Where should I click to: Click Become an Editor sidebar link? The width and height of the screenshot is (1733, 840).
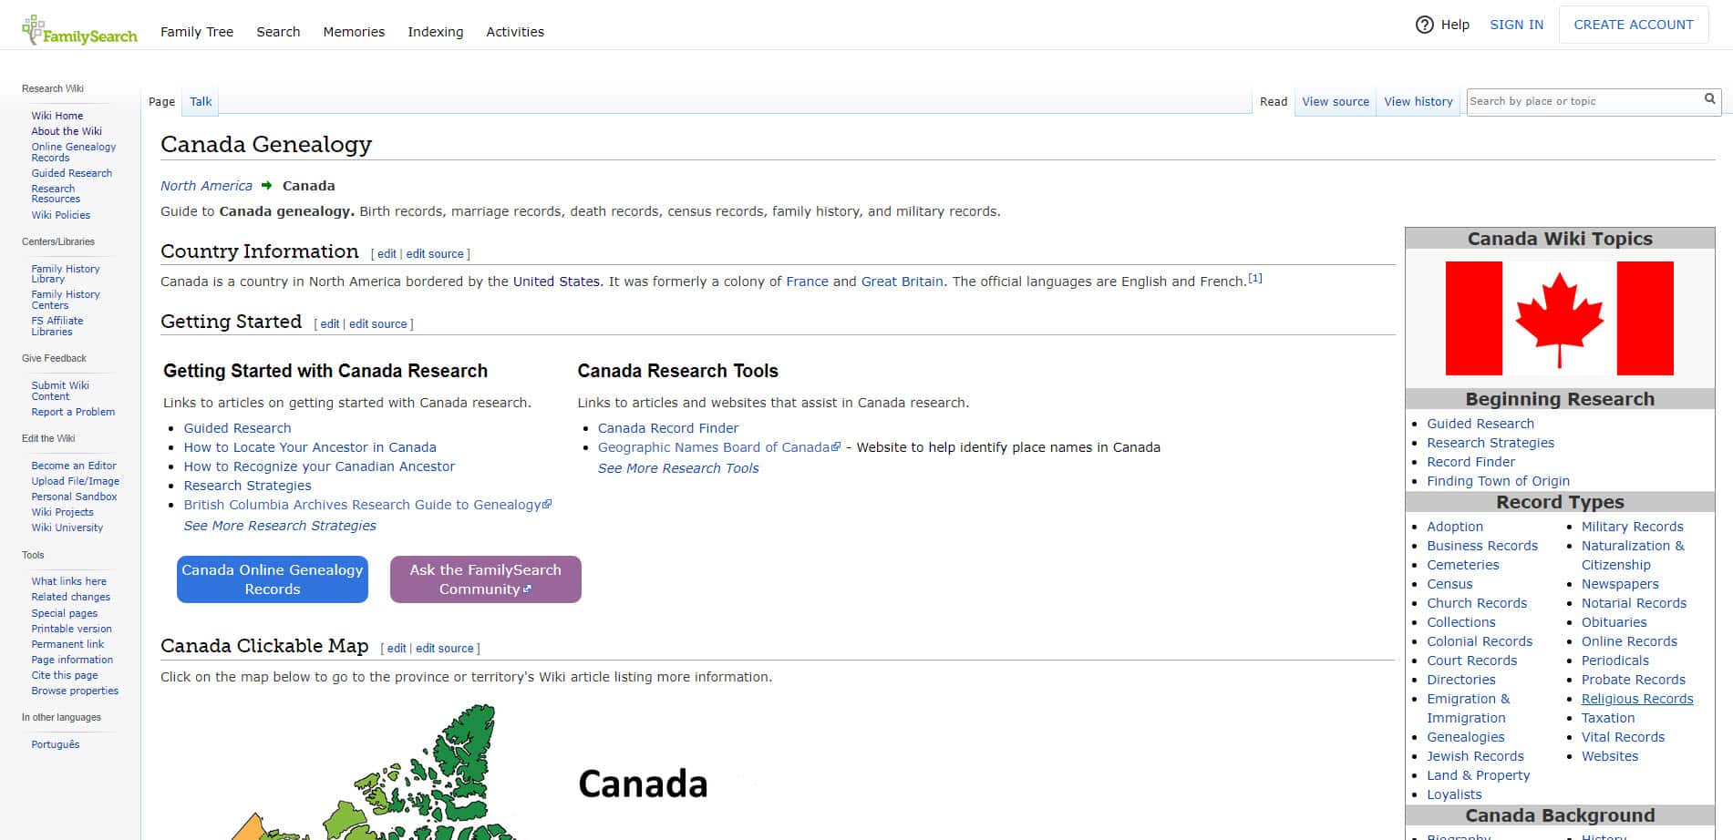74,466
